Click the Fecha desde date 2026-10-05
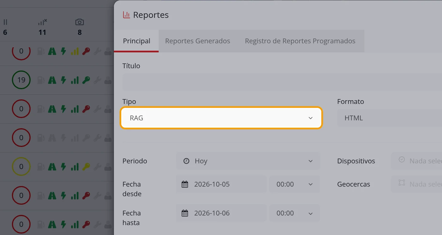Image resolution: width=442 pixels, height=235 pixels. (x=221, y=184)
